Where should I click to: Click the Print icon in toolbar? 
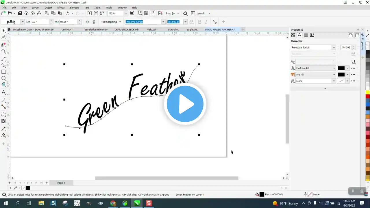39,13
